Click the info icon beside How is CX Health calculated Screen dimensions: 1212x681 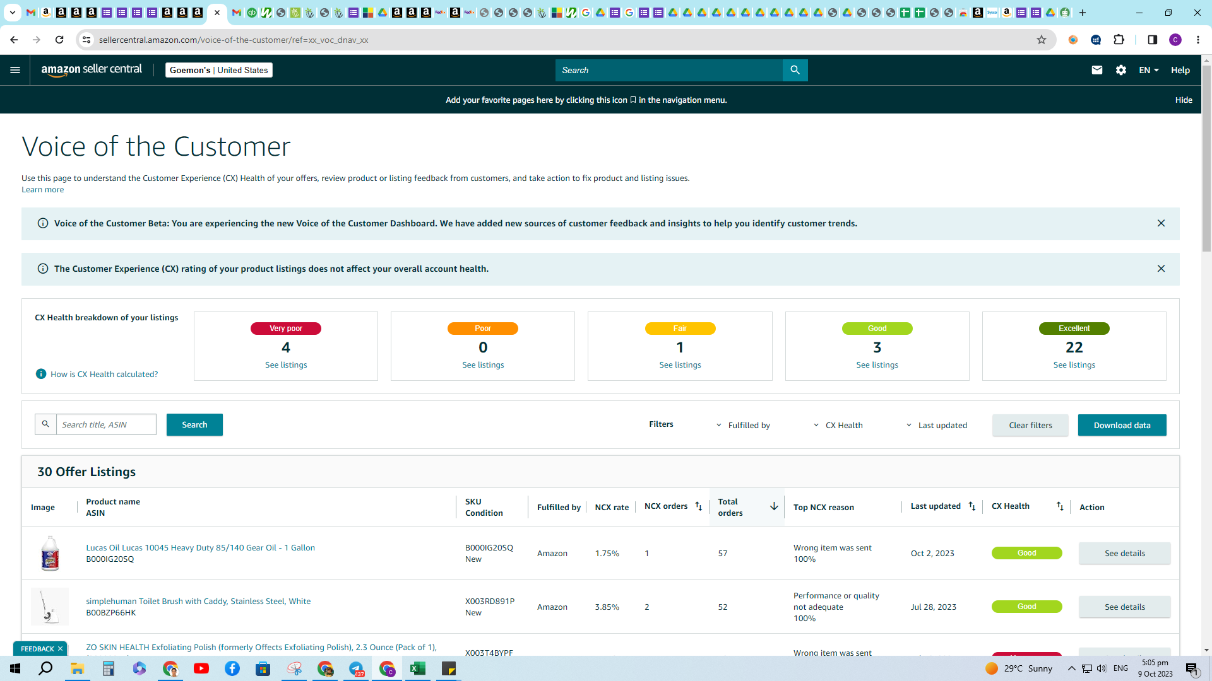(41, 374)
